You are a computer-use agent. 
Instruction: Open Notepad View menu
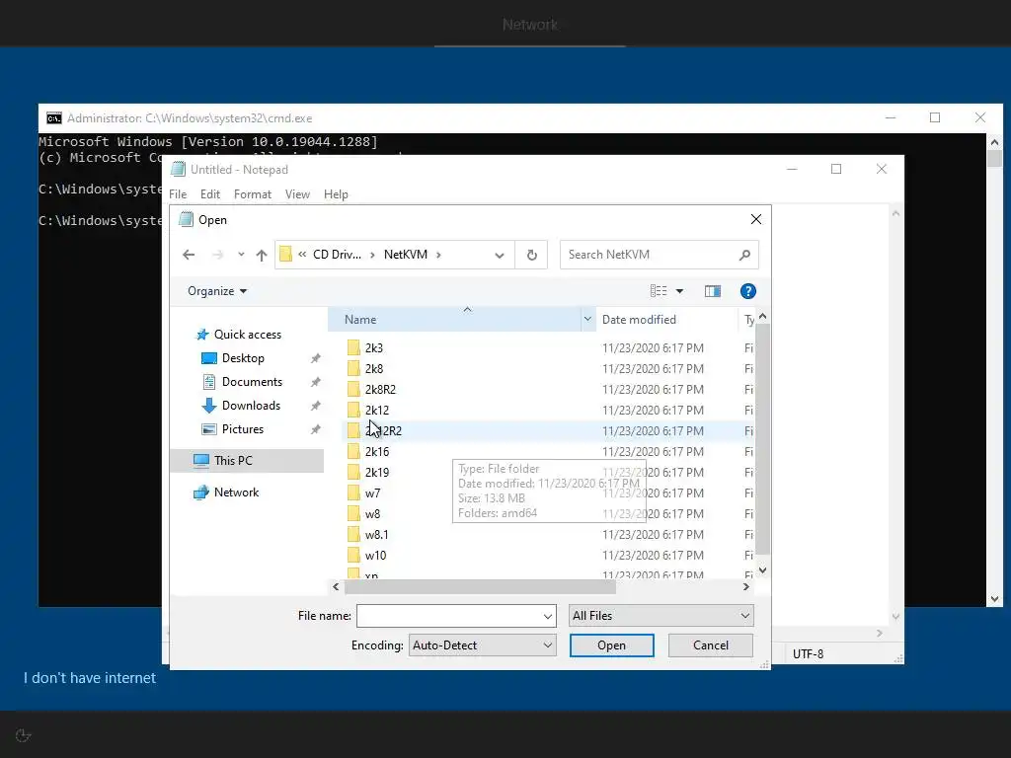tap(297, 194)
